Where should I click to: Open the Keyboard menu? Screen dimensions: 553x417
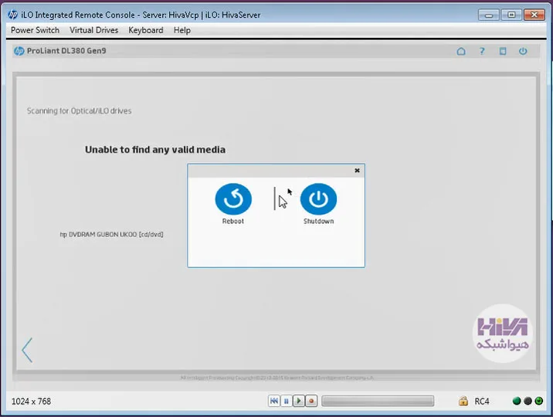[x=146, y=30]
